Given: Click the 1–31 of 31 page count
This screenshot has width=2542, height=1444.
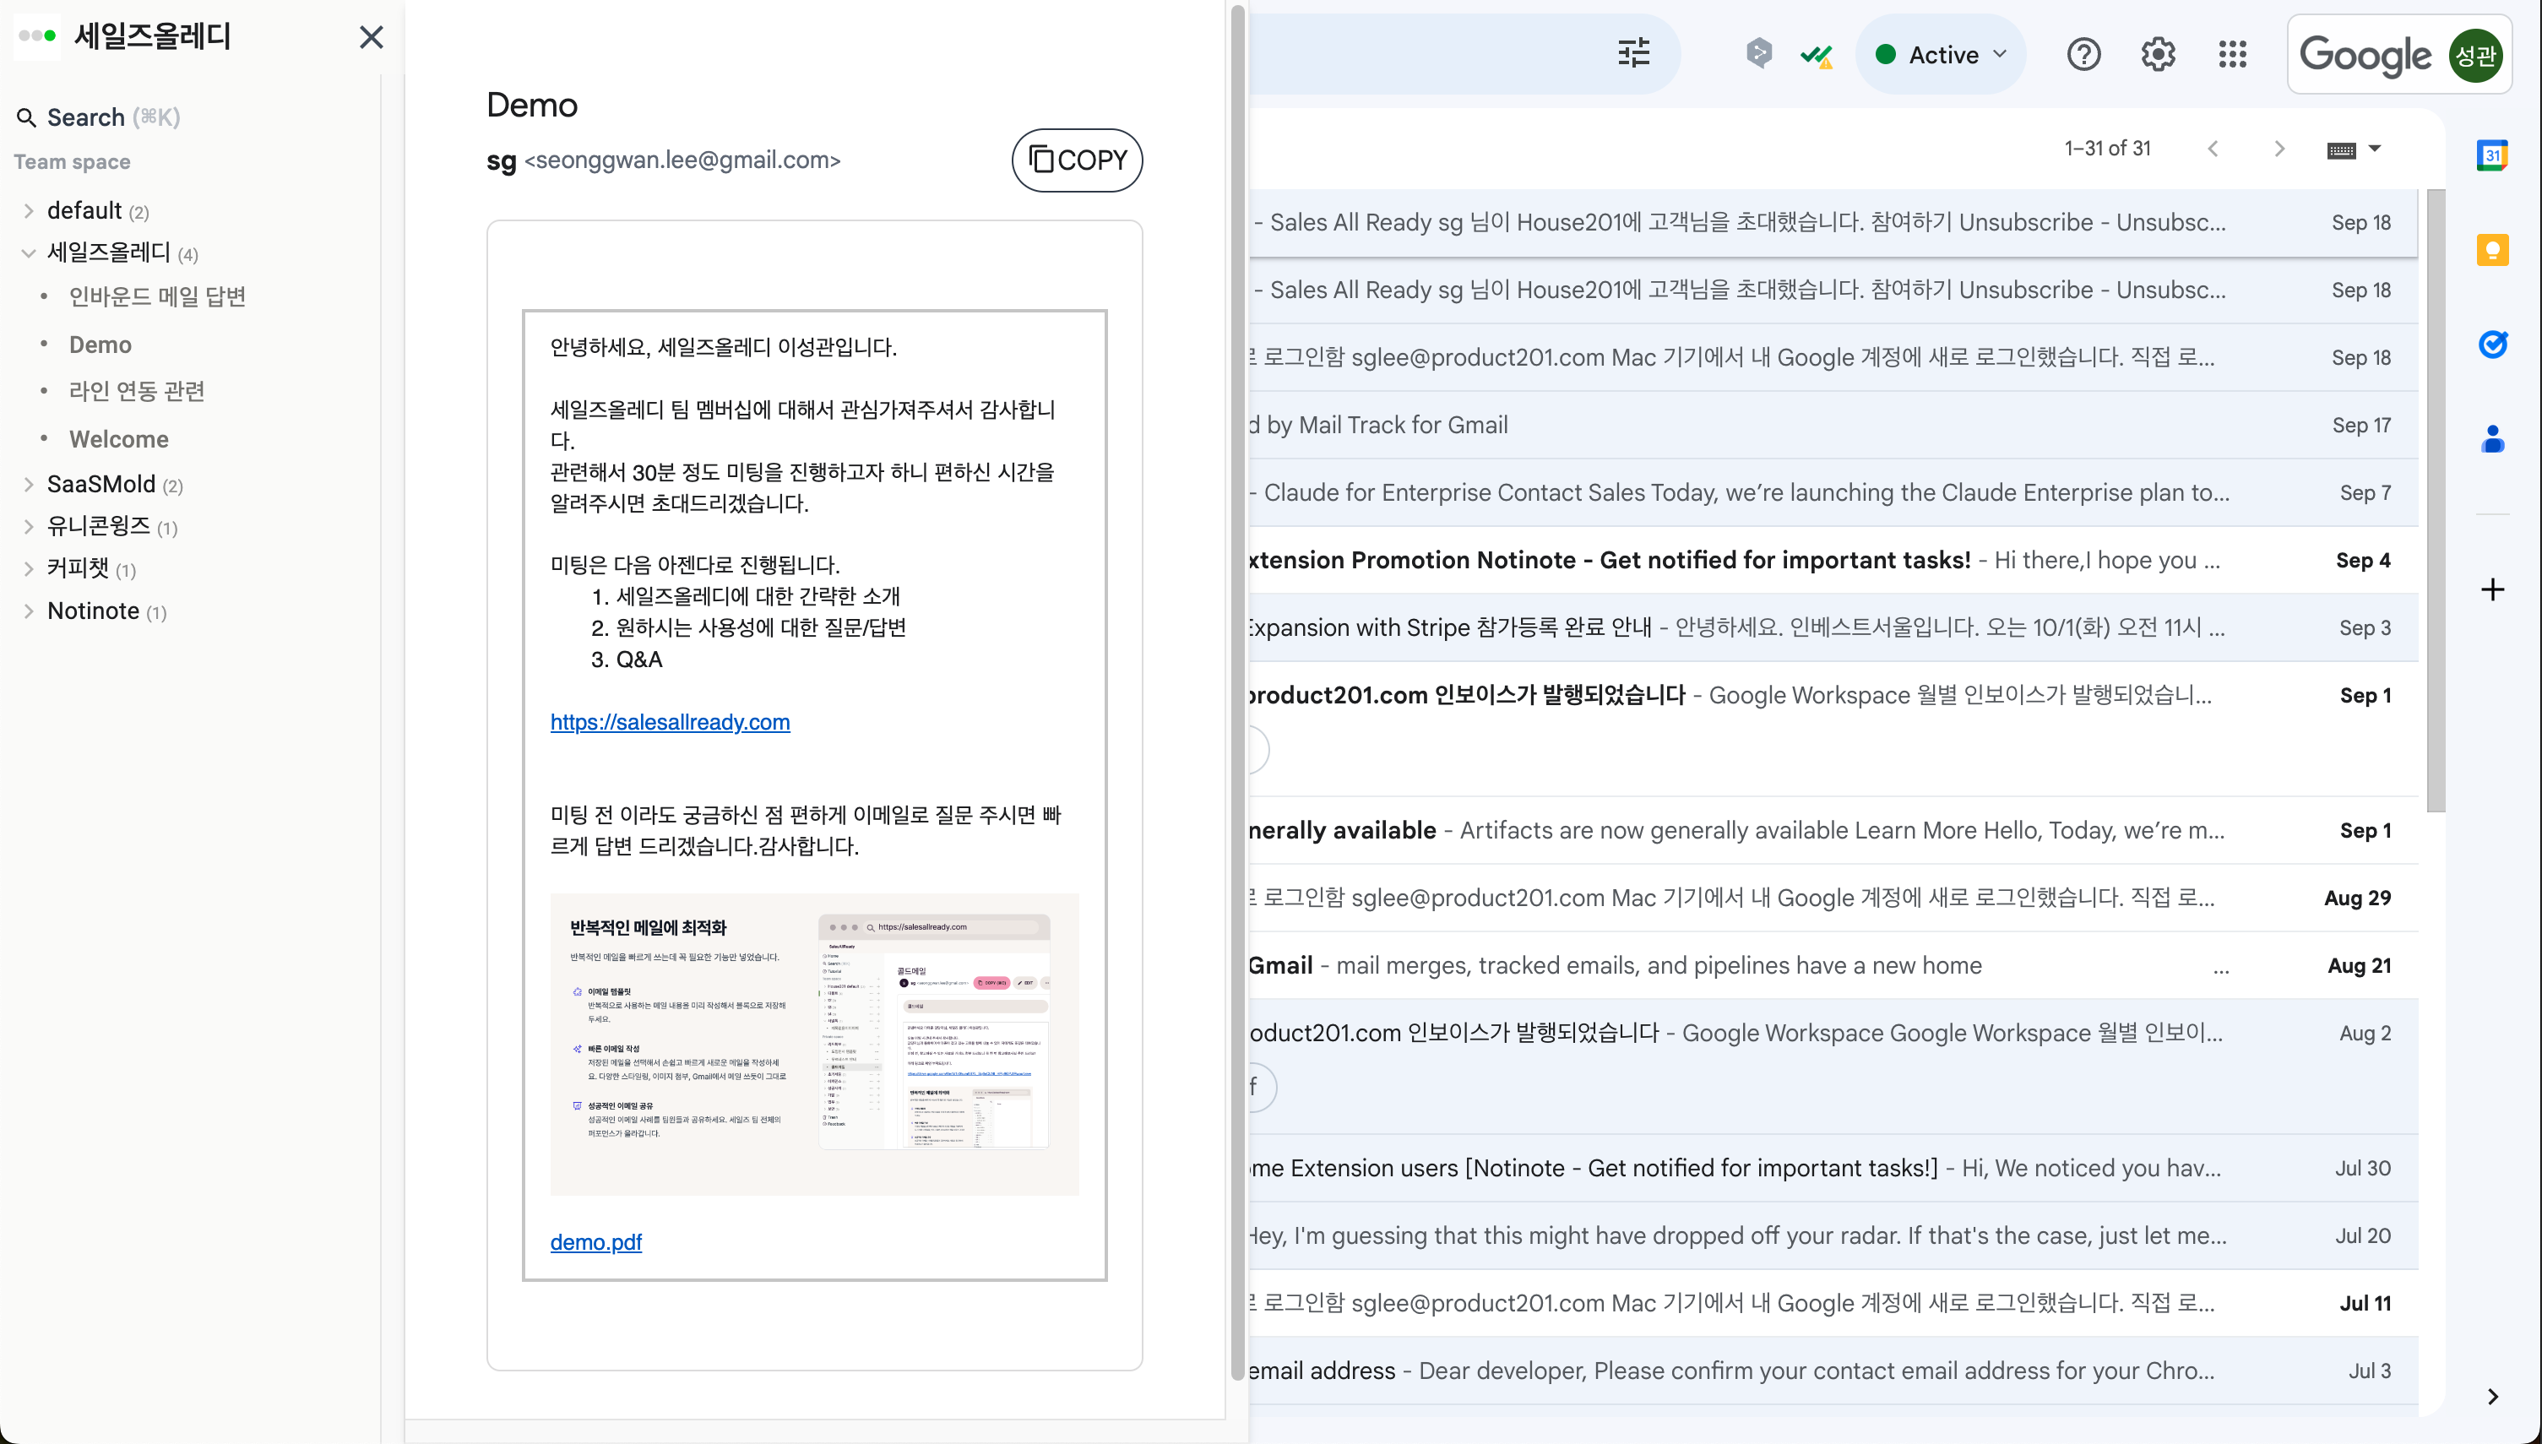Looking at the screenshot, I should click(2108, 149).
